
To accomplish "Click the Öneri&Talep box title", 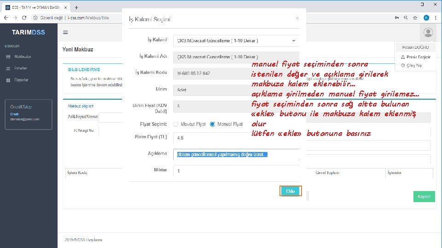I will 21,107.
